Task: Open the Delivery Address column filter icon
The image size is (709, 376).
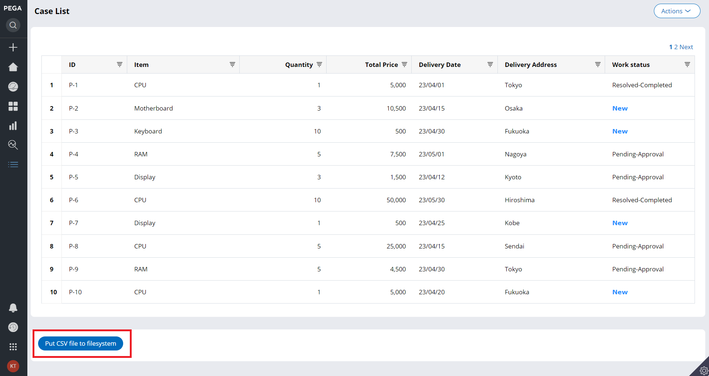Action: tap(598, 64)
